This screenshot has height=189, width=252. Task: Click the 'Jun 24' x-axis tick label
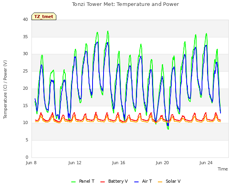(206, 163)
